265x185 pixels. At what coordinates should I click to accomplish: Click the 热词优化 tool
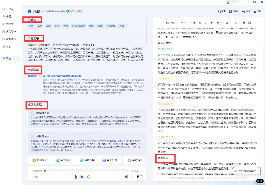pyautogui.click(x=40, y=160)
